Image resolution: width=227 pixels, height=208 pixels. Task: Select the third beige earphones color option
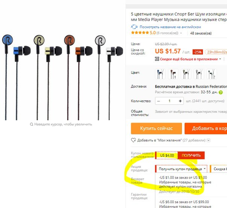tap(186, 74)
